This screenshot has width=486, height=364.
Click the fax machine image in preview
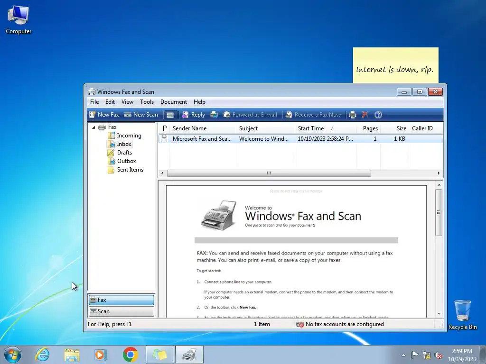[219, 215]
